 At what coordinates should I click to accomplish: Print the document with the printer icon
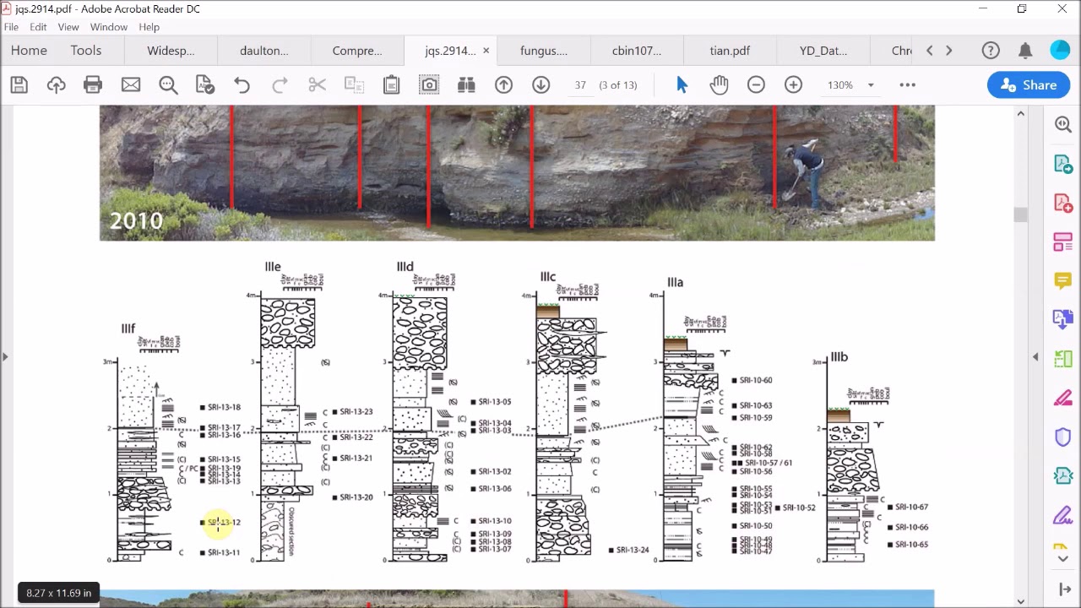click(93, 84)
